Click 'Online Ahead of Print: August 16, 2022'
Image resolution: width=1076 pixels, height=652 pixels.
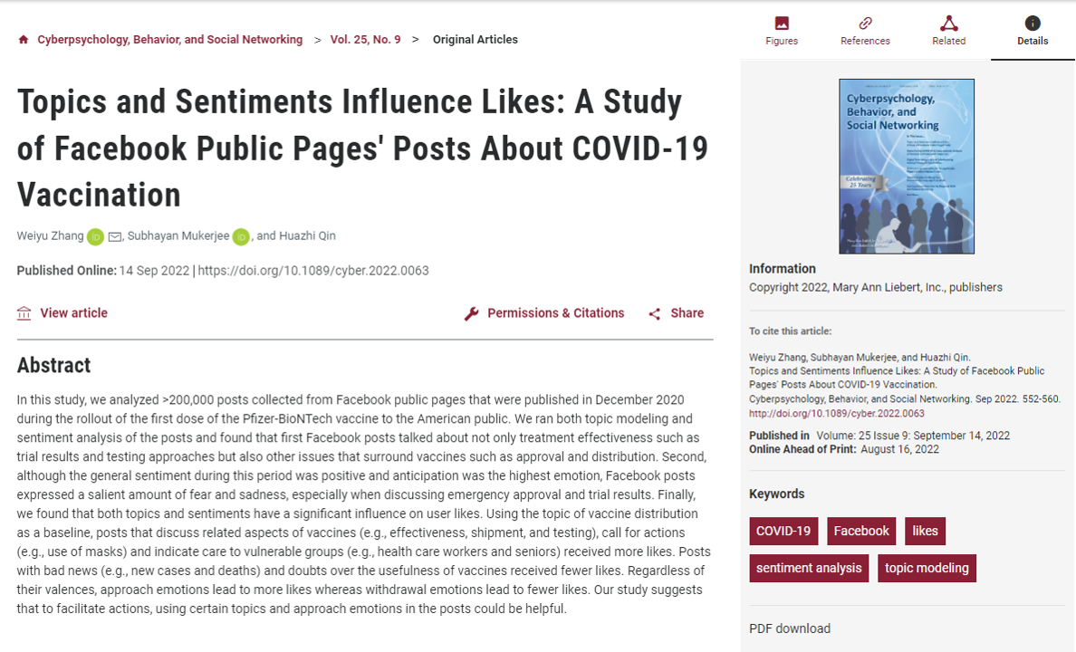coord(844,449)
